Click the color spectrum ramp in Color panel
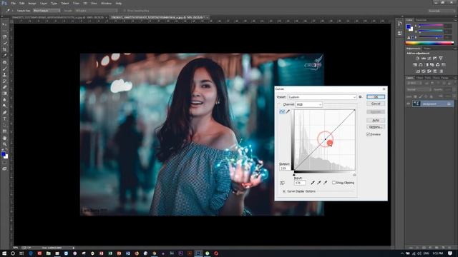This screenshot has width=458, height=257. (x=429, y=43)
